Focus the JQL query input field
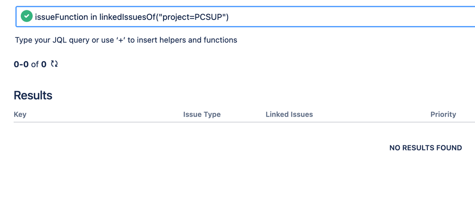This screenshot has width=475, height=197. 245,16
